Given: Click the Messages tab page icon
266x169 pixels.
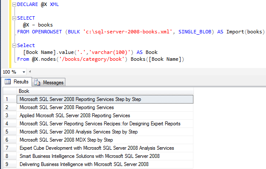Looking at the screenshot, I should [x=37, y=83].
